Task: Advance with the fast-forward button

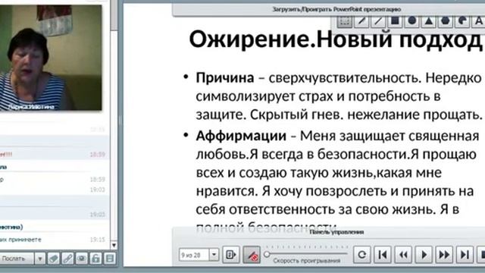Action: point(444,255)
